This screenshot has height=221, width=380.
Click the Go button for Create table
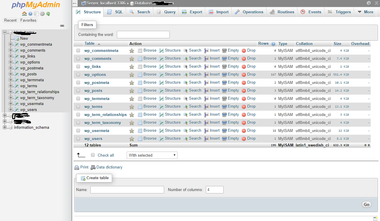366,204
